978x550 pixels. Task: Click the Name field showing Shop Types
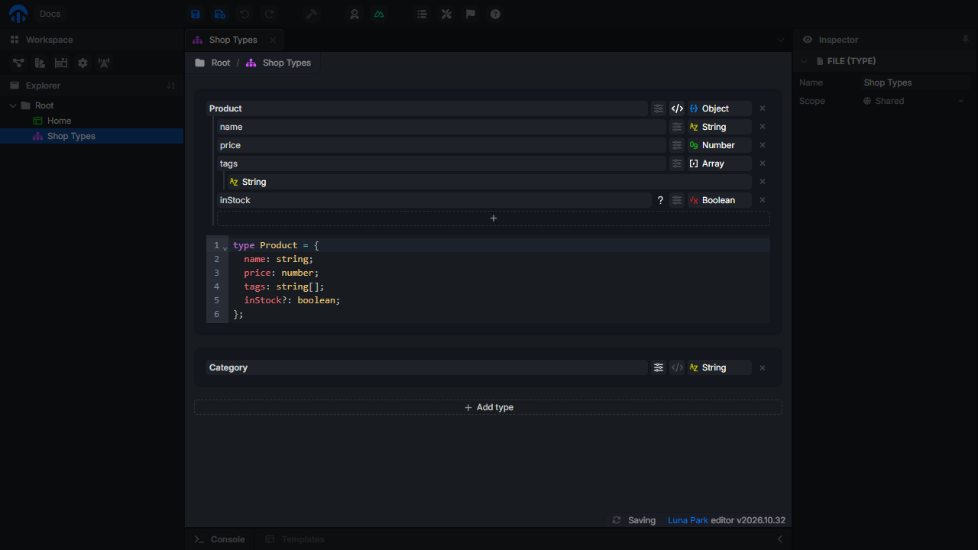point(915,82)
